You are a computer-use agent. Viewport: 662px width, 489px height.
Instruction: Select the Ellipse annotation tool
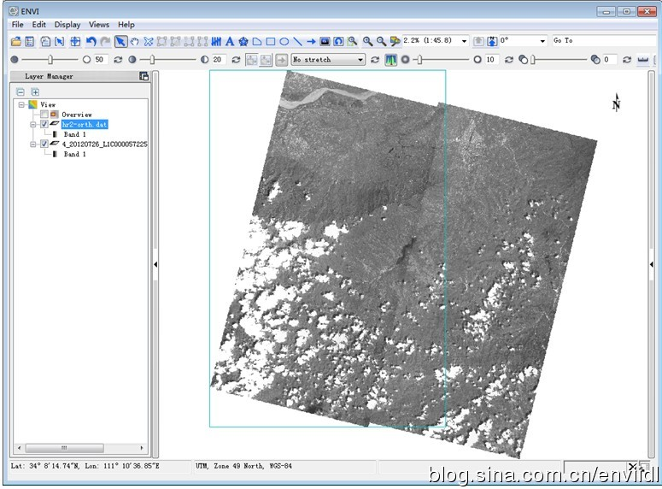coord(284,41)
